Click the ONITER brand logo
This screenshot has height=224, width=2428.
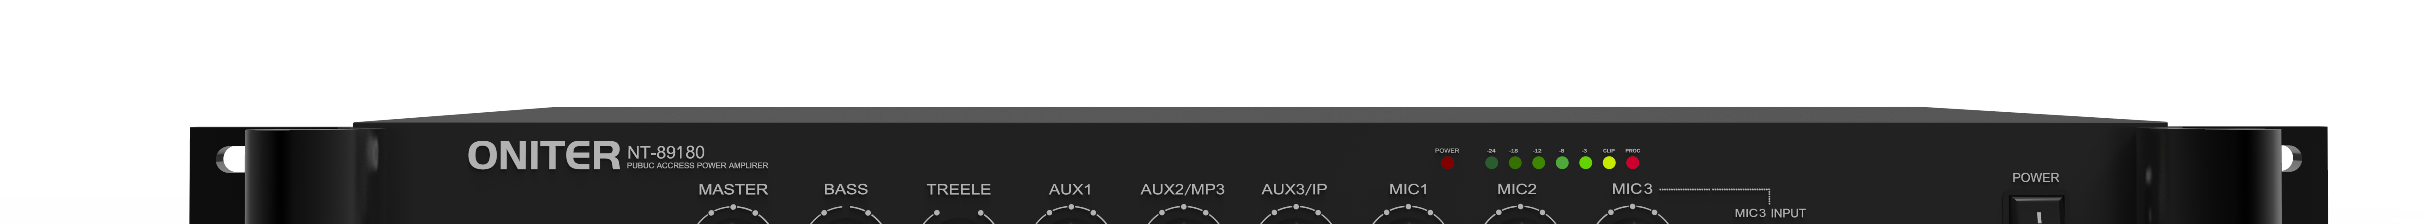544,156
